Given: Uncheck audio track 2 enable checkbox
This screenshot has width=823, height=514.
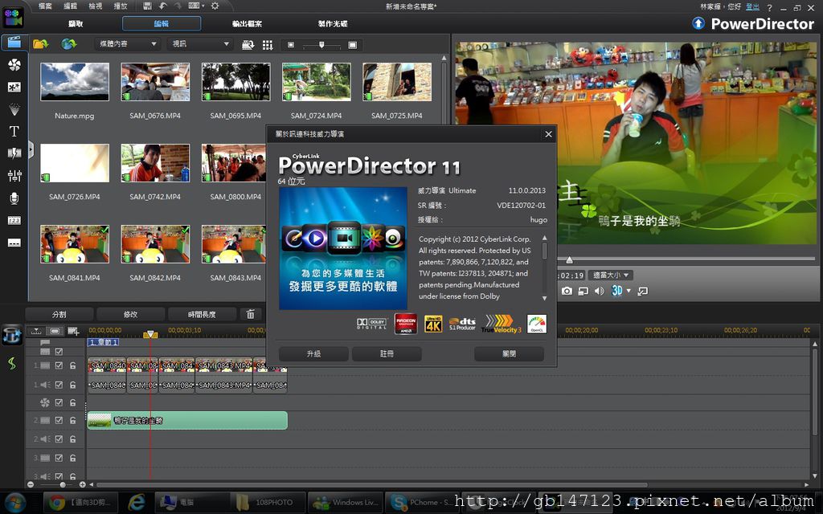Looking at the screenshot, I should (59, 439).
